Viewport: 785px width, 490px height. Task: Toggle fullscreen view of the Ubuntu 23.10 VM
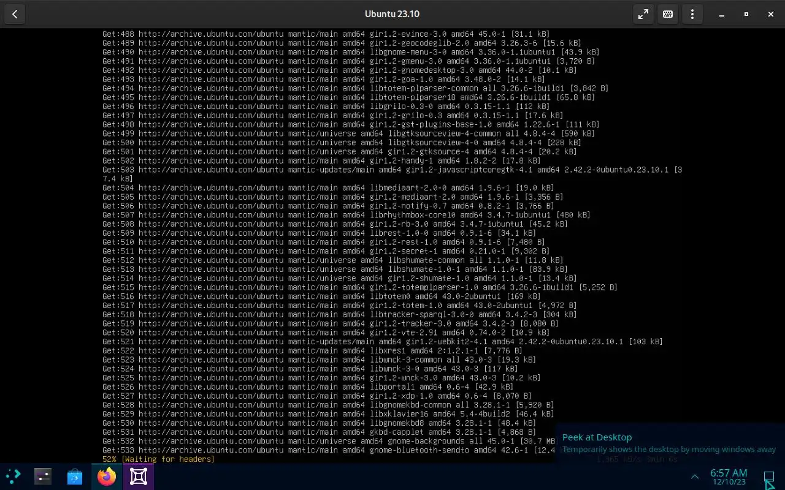tap(643, 14)
